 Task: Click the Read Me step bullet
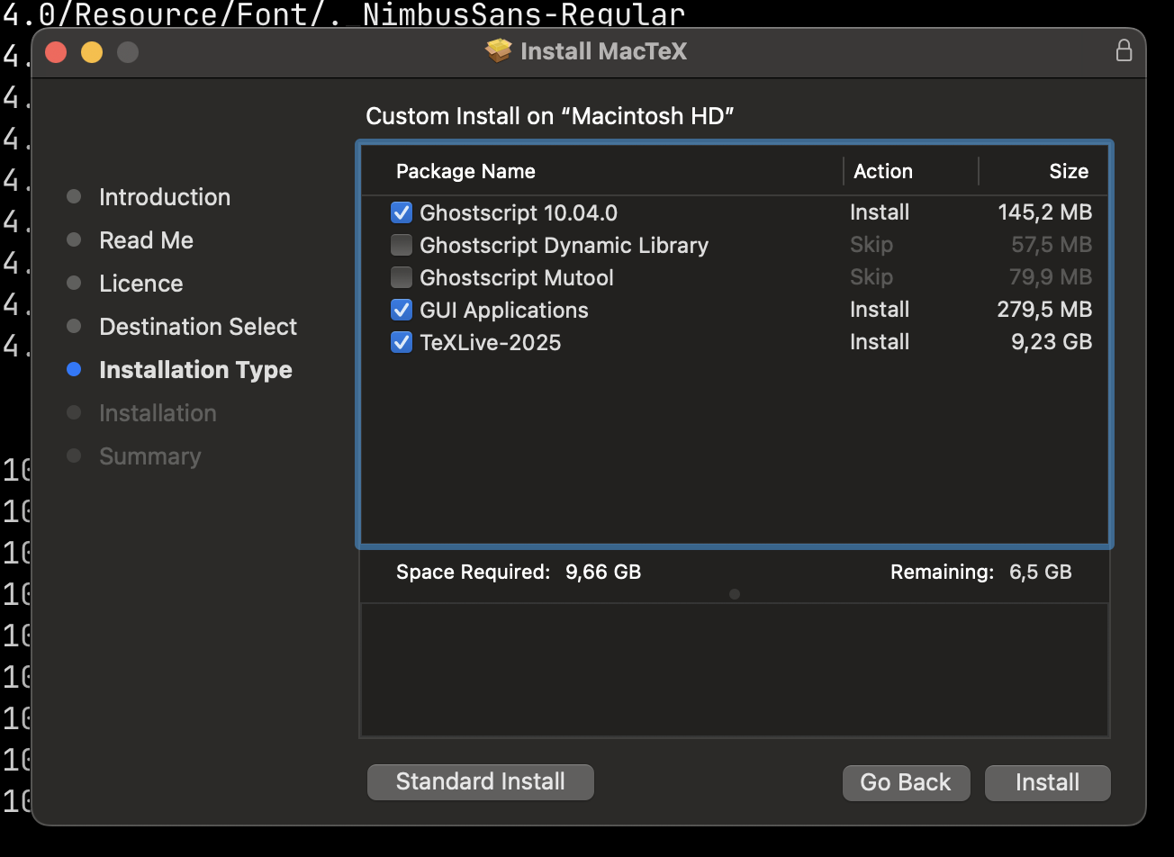[x=74, y=239]
